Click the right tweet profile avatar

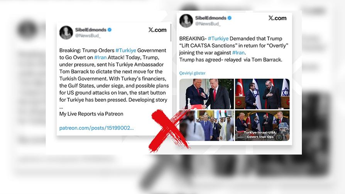186,21
